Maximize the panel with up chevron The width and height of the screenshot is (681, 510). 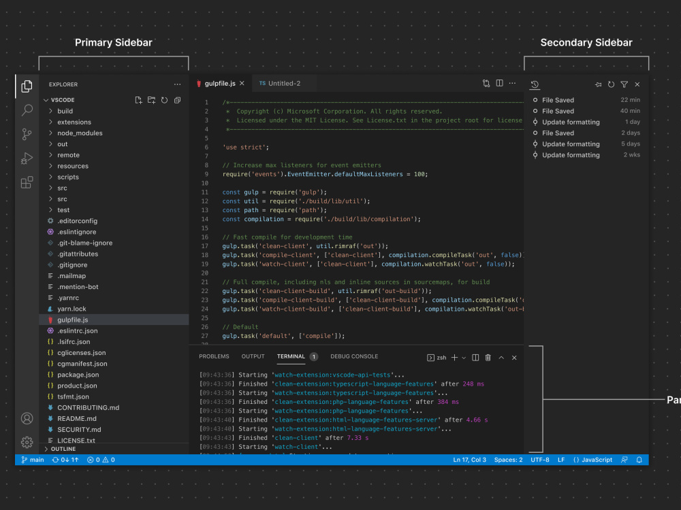point(501,358)
